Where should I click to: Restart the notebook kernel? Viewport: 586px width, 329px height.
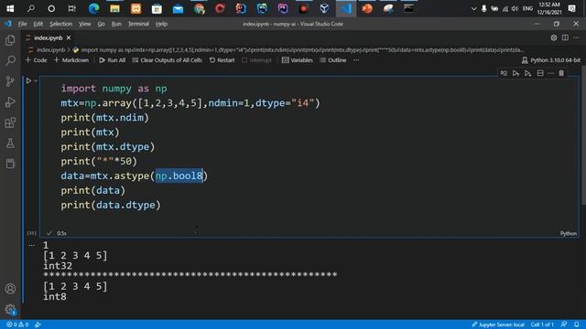click(x=222, y=60)
